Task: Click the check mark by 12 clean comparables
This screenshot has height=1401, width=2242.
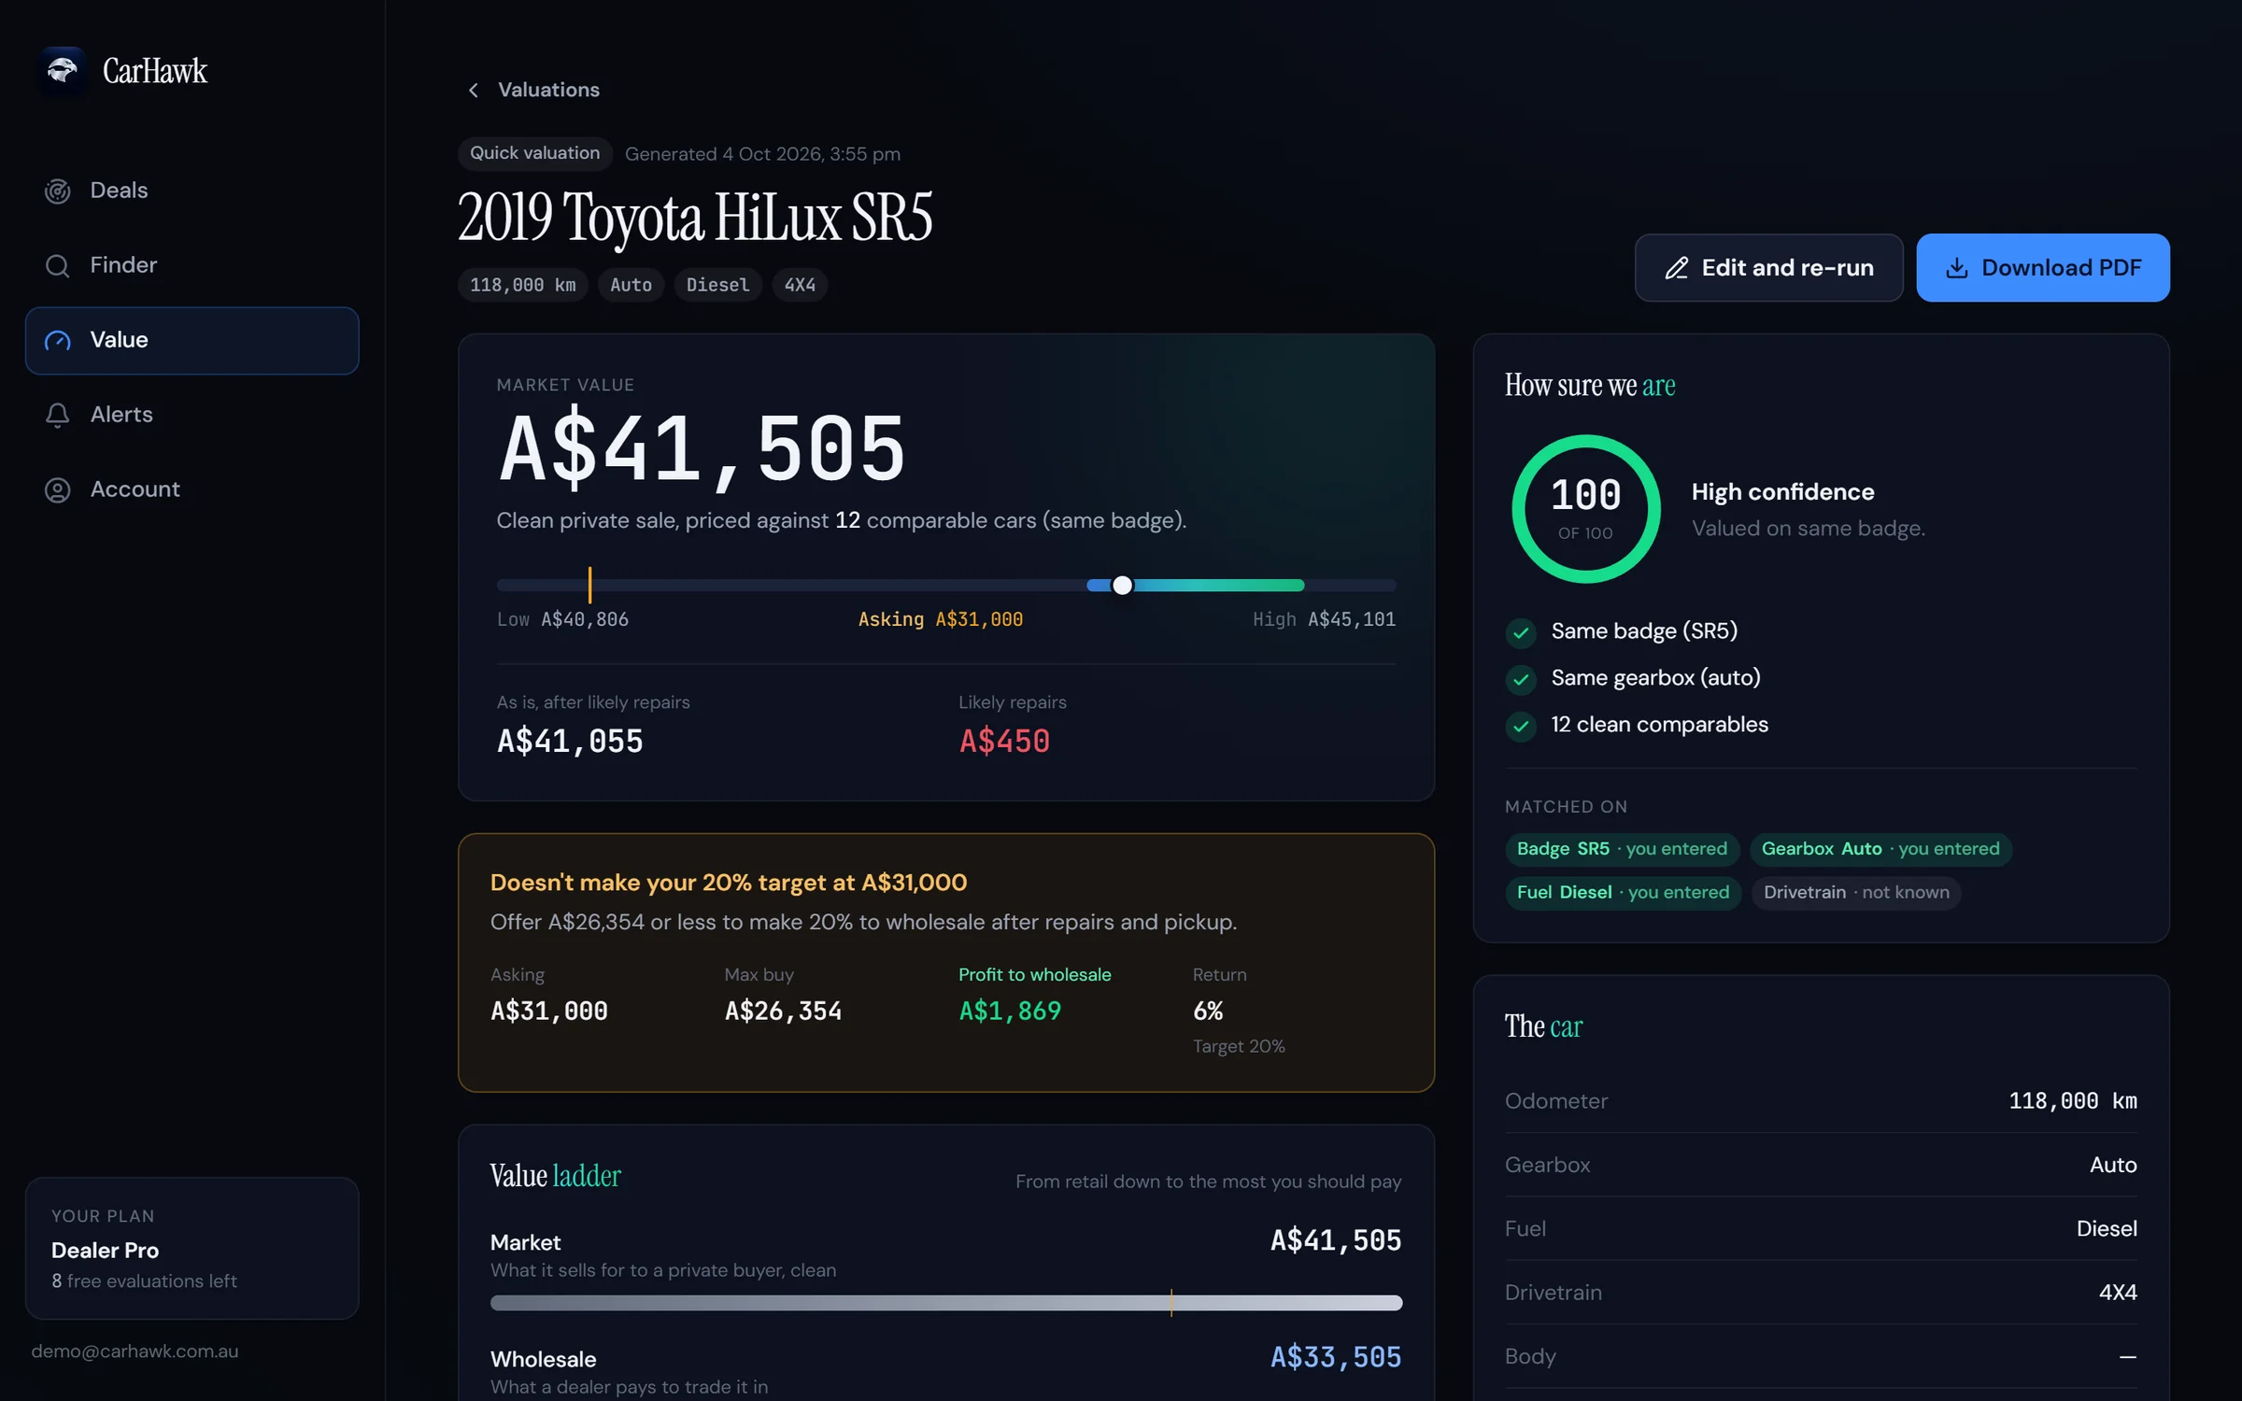Action: (1521, 726)
